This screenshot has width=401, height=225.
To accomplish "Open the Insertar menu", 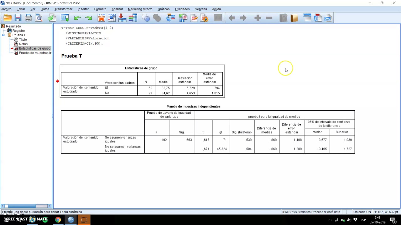I will tap(83, 9).
